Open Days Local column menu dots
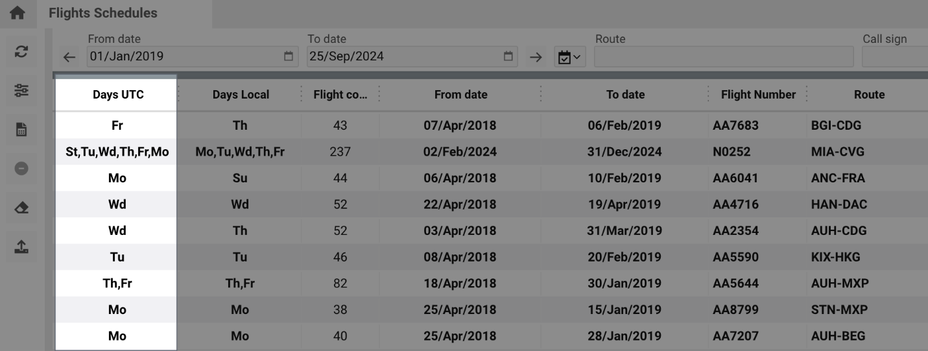The image size is (928, 351). [x=302, y=95]
